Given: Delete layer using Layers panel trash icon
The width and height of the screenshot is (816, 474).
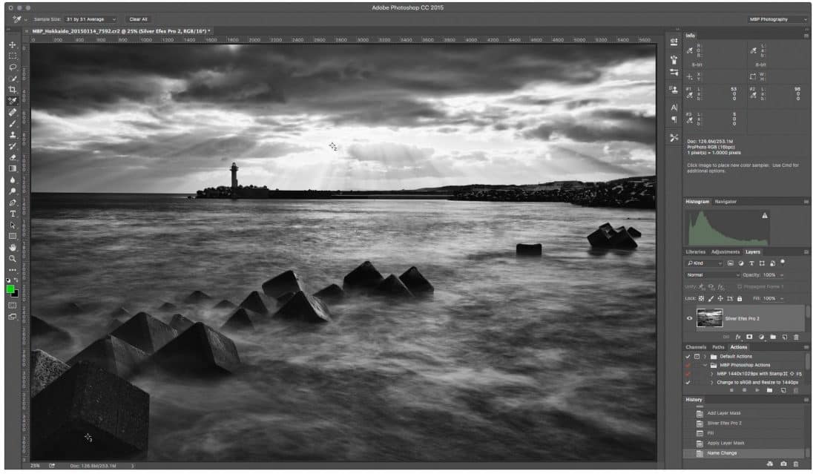Looking at the screenshot, I should click(x=797, y=337).
